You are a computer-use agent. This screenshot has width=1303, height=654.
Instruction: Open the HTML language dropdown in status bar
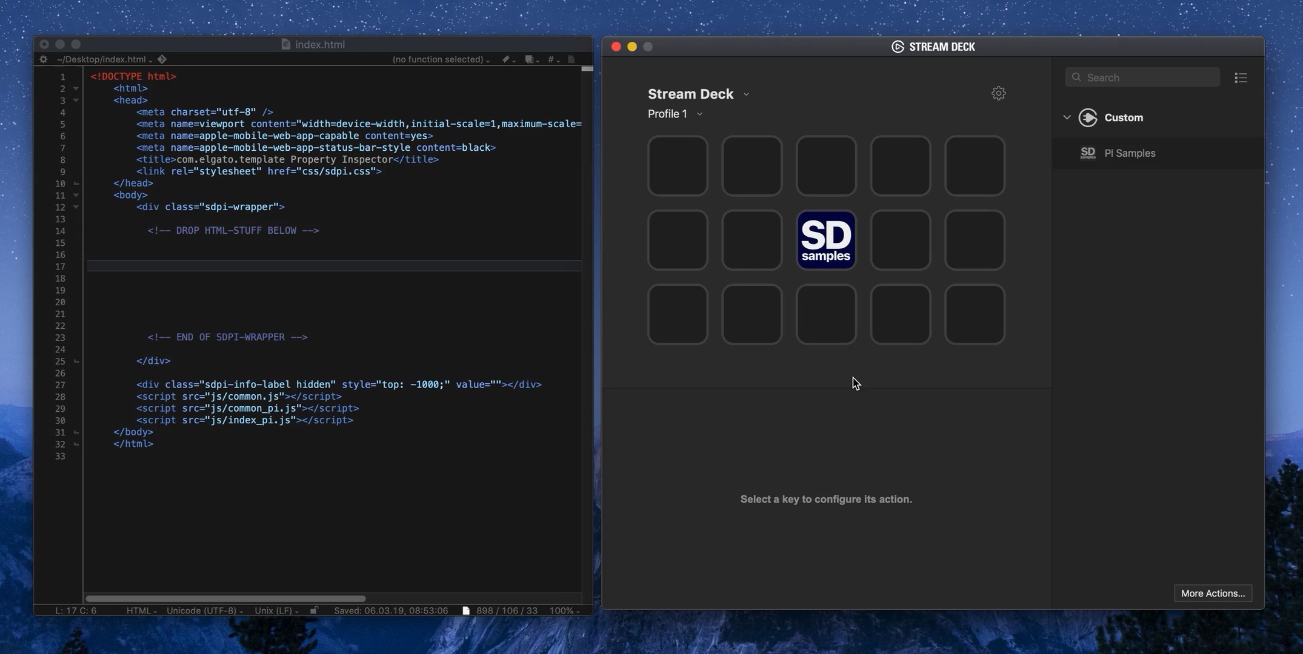(141, 610)
